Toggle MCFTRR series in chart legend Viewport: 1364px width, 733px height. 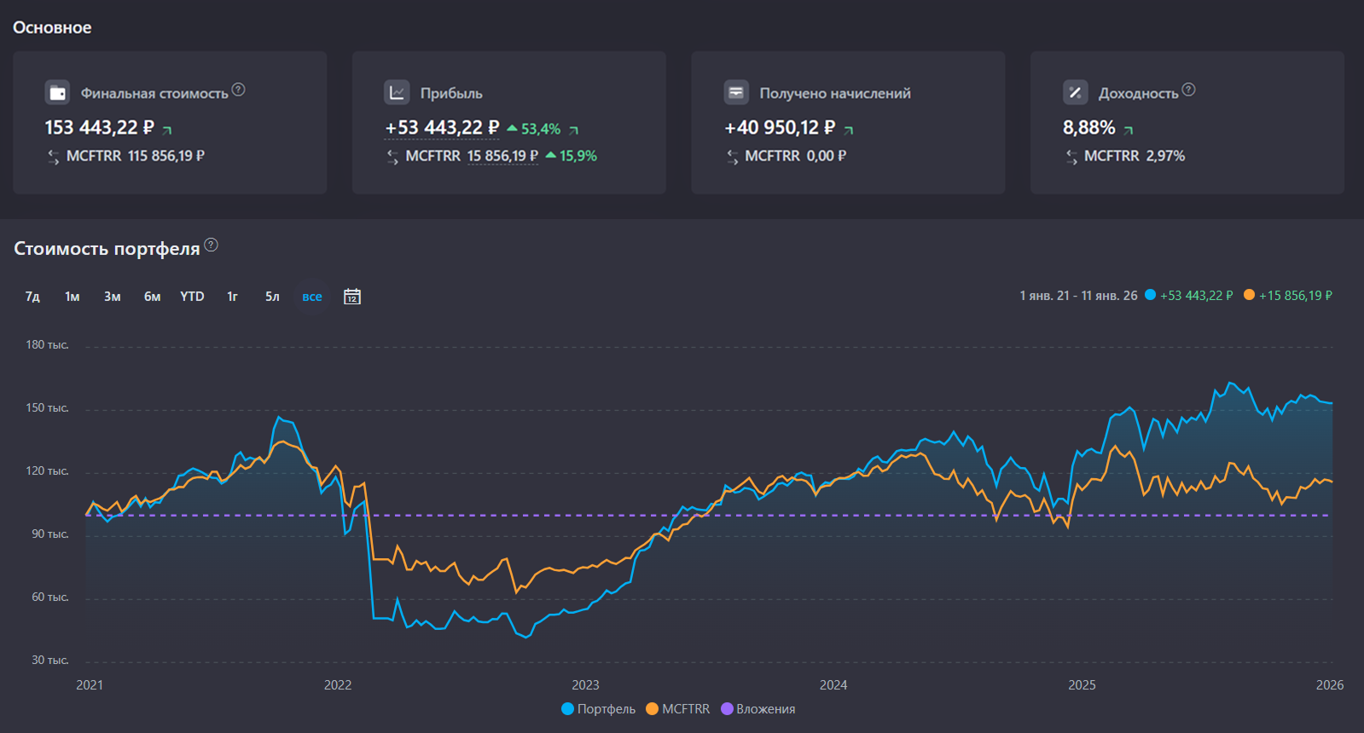point(678,709)
